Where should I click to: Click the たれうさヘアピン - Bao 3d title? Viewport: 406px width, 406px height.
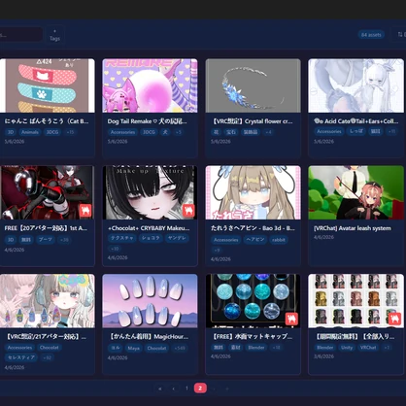click(253, 228)
